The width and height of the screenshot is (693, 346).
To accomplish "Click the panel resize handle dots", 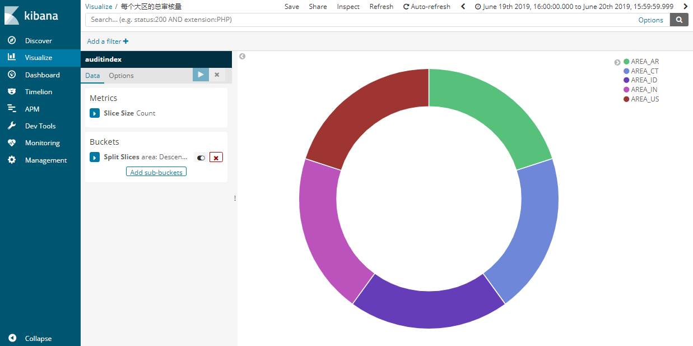I will (x=235, y=198).
